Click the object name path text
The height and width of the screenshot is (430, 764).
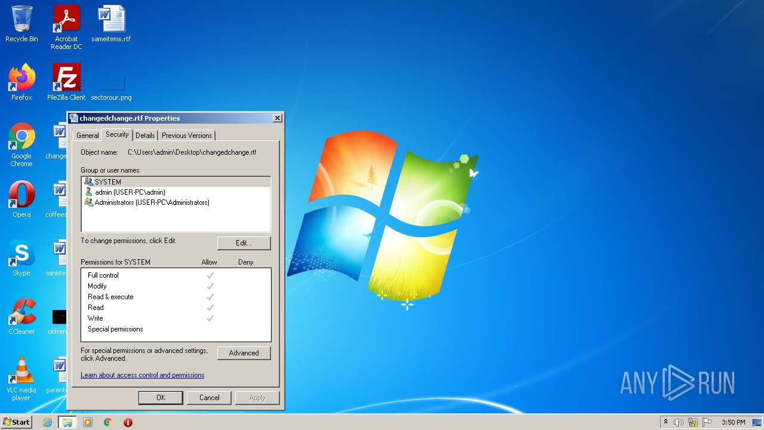(192, 152)
